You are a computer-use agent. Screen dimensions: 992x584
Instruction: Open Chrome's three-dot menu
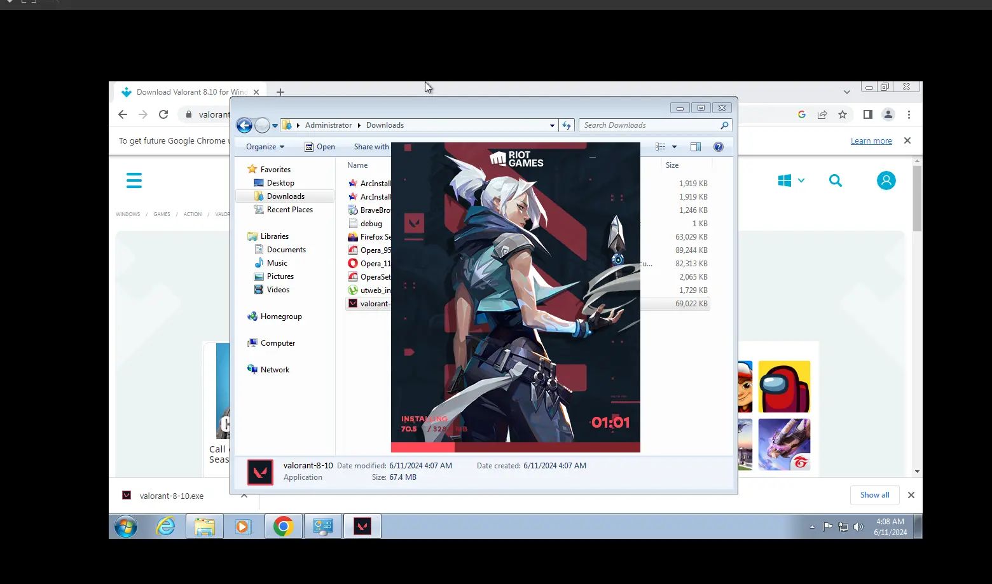pyautogui.click(x=909, y=114)
